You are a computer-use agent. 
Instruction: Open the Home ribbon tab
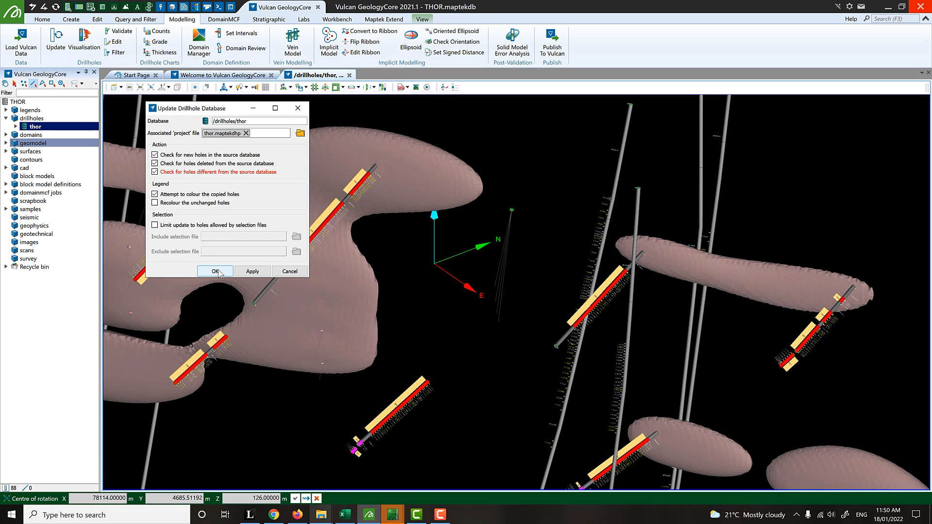(42, 19)
